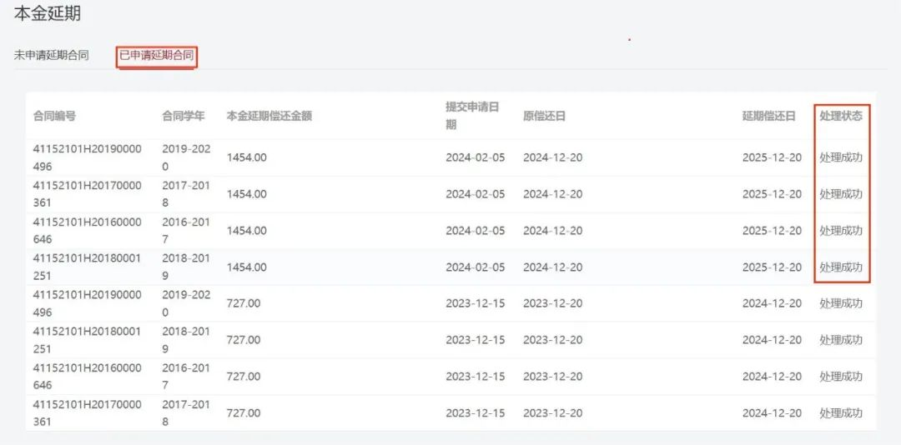Image resolution: width=901 pixels, height=445 pixels.
Task: Click the 合同编号 column header
Action: [54, 116]
